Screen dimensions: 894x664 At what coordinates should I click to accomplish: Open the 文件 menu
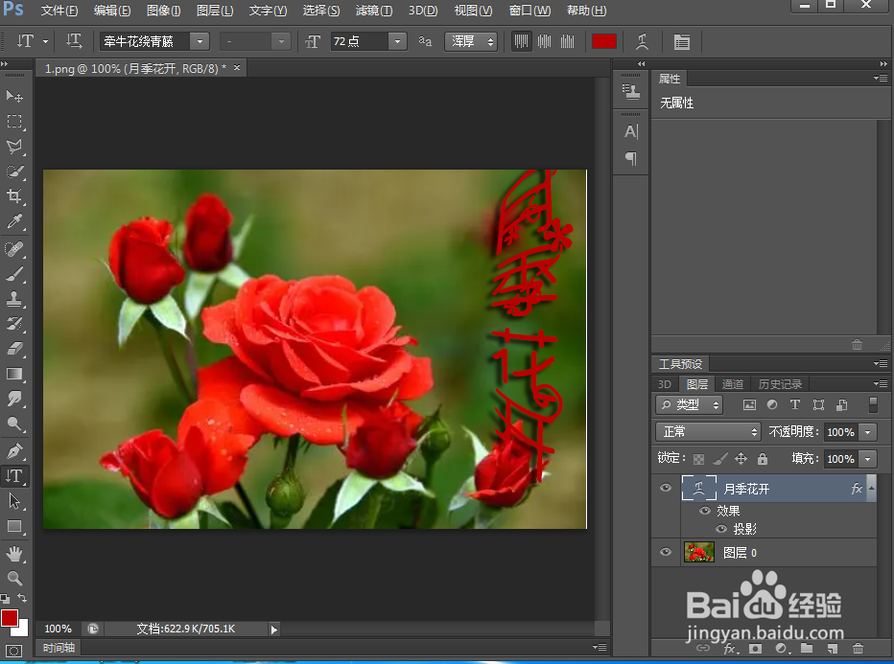59,11
